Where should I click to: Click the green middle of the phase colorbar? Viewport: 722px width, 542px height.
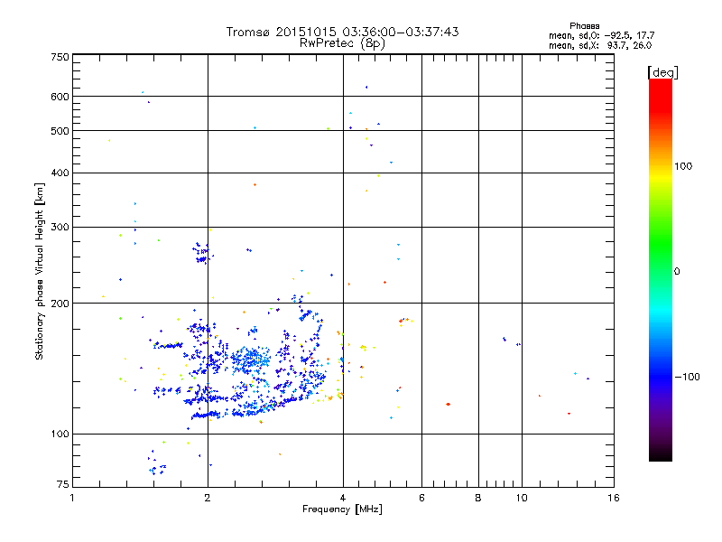661,249
